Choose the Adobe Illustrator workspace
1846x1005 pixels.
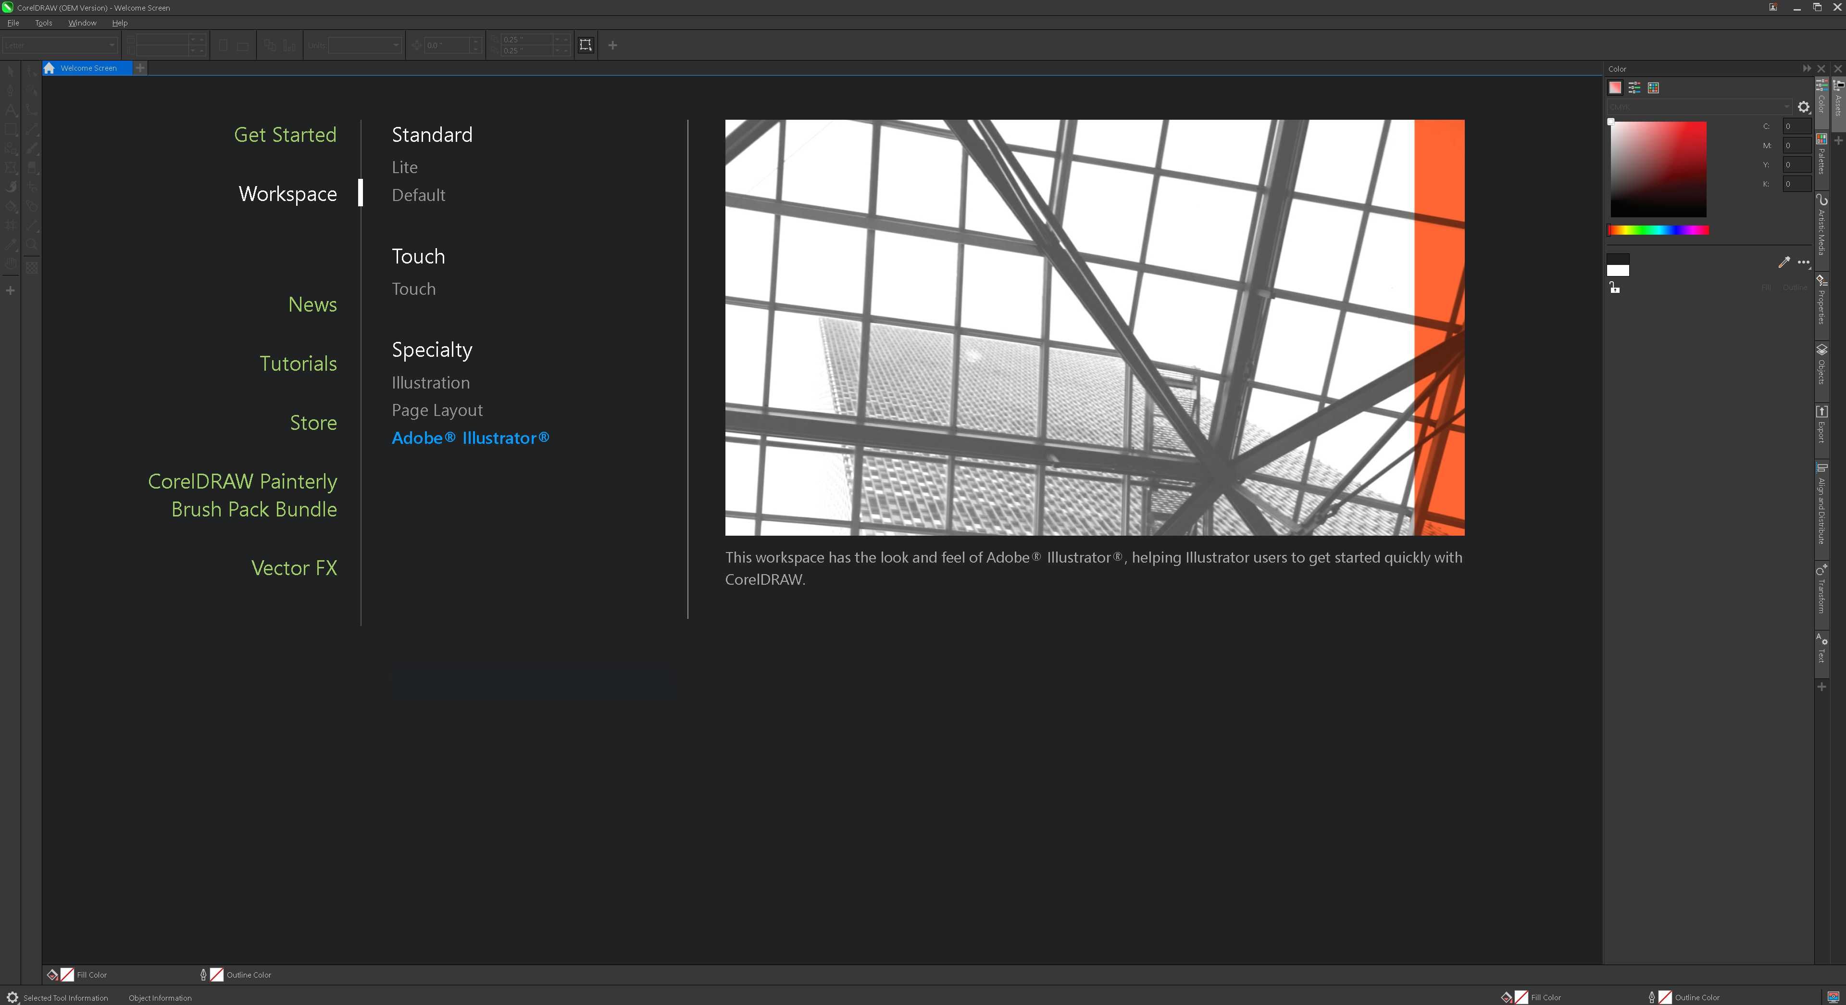470,438
